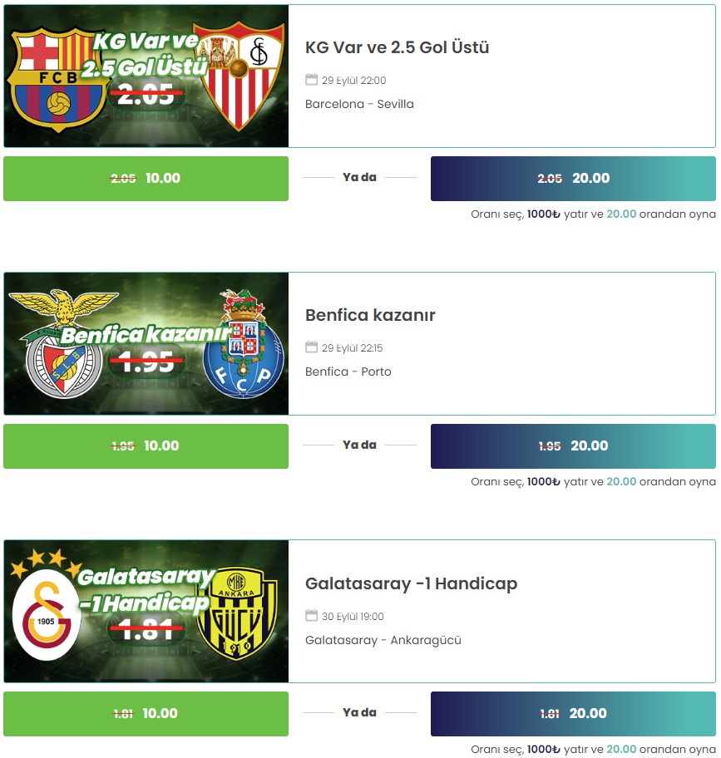This screenshot has height=758, width=721.
Task: Click calendar icon beside 29 Eylül 22:15
Action: (311, 347)
